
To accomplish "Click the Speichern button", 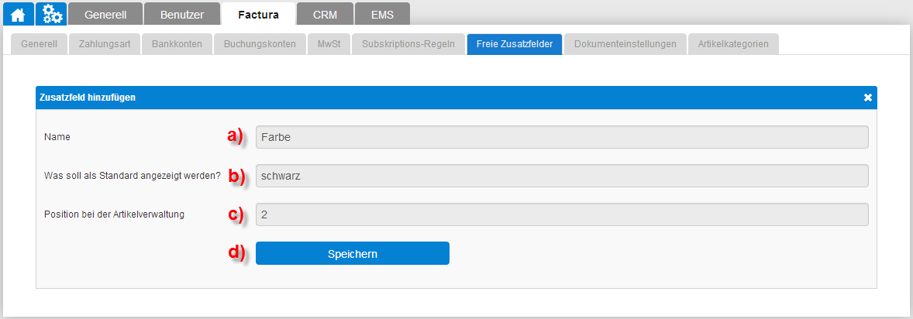I will [353, 254].
